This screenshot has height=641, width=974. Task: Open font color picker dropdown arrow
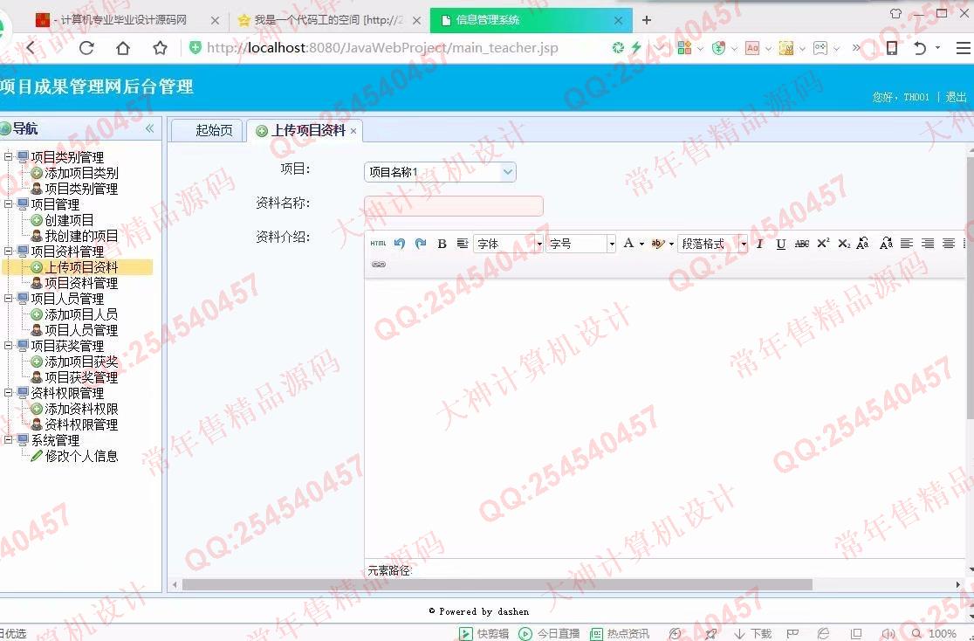(x=641, y=244)
